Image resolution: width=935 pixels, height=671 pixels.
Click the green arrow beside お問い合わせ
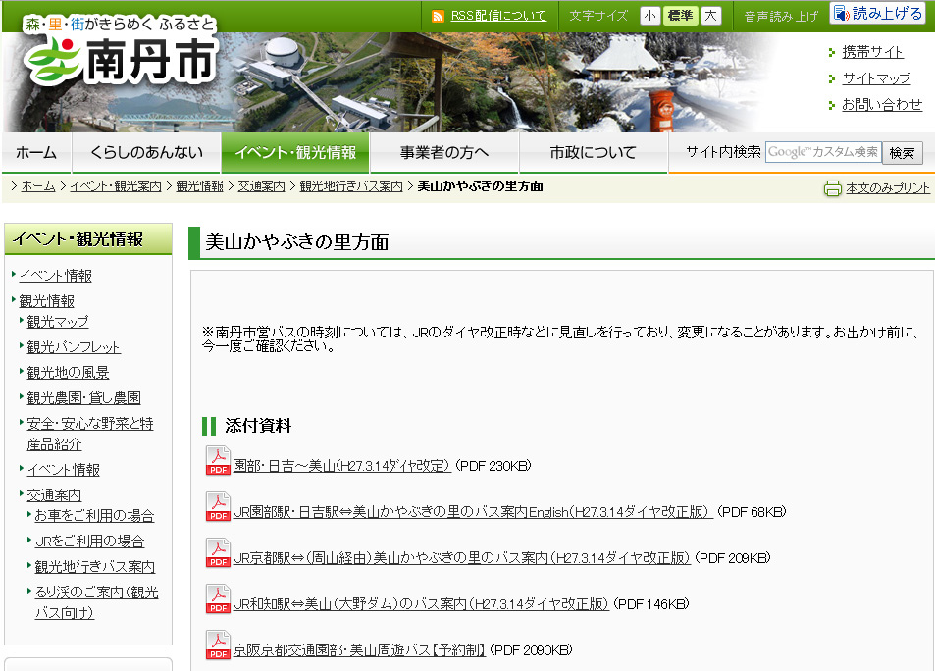[832, 106]
